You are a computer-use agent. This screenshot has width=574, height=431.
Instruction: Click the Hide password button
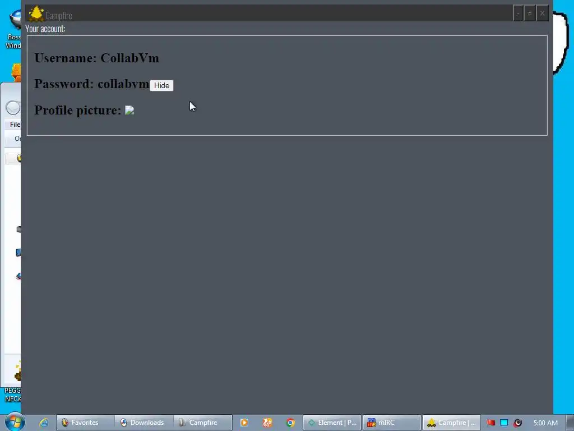click(x=161, y=85)
